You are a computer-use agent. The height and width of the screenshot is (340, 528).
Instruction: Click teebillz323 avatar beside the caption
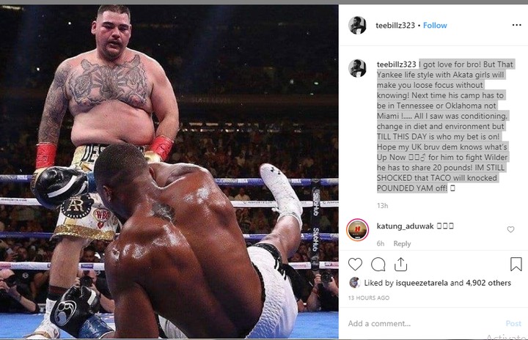point(357,68)
